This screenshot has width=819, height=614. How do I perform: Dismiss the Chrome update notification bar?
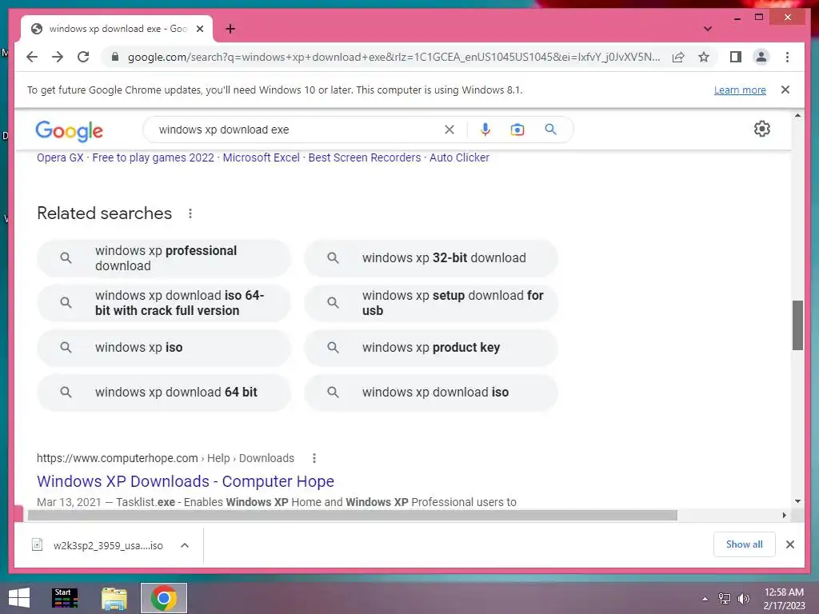coord(785,90)
